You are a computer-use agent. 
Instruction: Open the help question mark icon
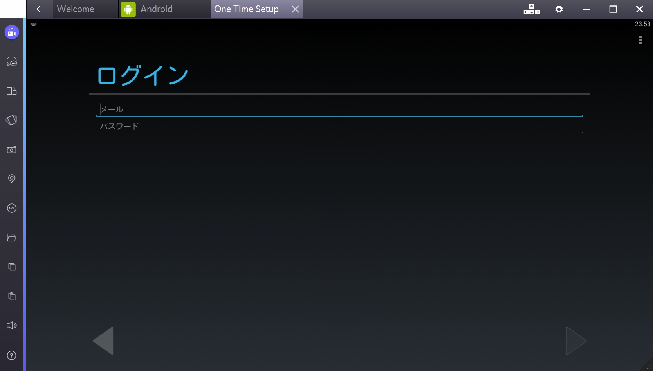(12, 355)
